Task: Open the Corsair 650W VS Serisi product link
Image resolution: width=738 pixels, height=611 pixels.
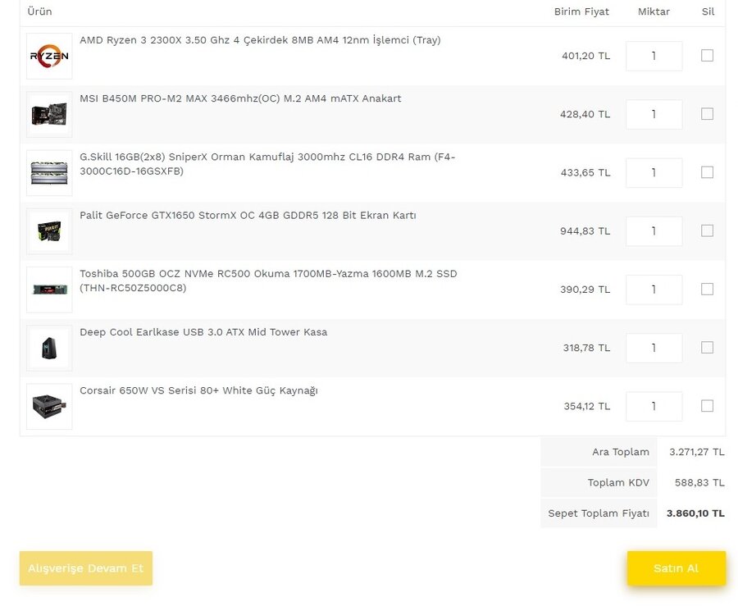Action: click(x=198, y=390)
